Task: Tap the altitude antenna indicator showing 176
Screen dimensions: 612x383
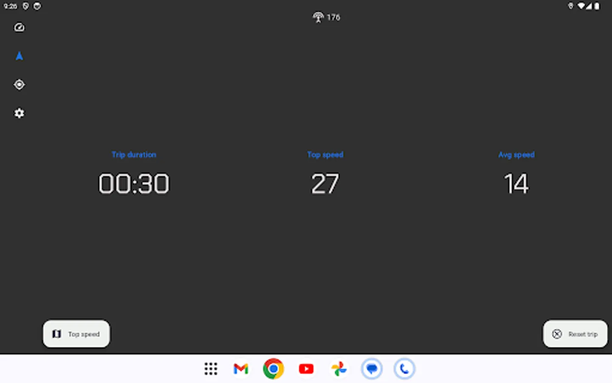Action: click(326, 17)
